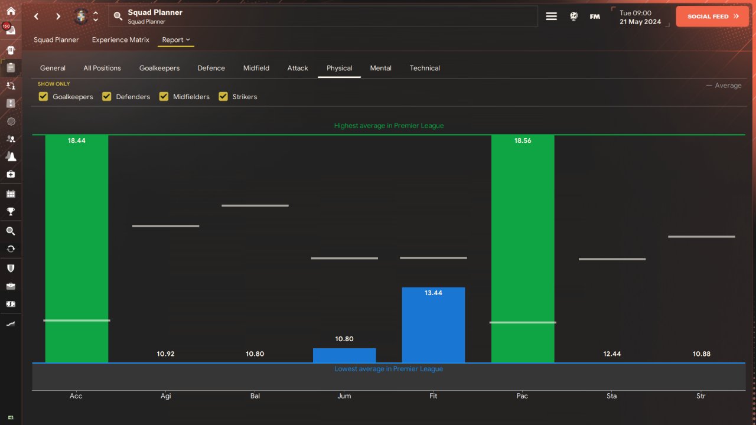Open the Competitions trophy icon

click(11, 211)
